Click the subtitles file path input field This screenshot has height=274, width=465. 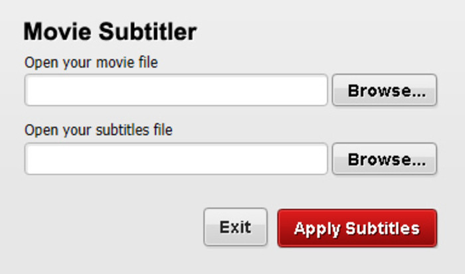click(x=176, y=159)
